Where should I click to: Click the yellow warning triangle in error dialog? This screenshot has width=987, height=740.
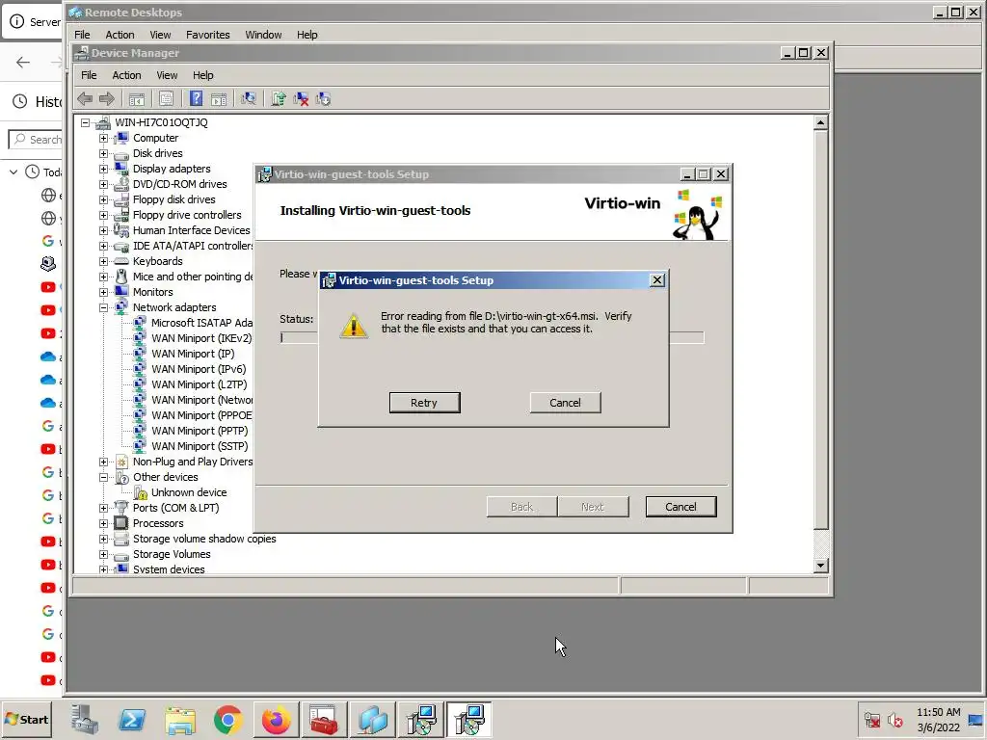coord(353,326)
